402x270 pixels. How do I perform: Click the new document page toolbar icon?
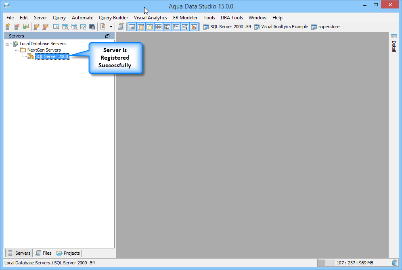[x=103, y=27]
